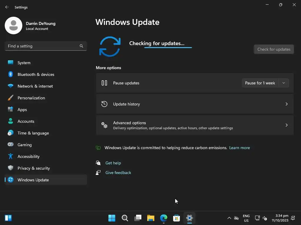301x225 pixels.
Task: Click the Update history label
Action: [126, 104]
